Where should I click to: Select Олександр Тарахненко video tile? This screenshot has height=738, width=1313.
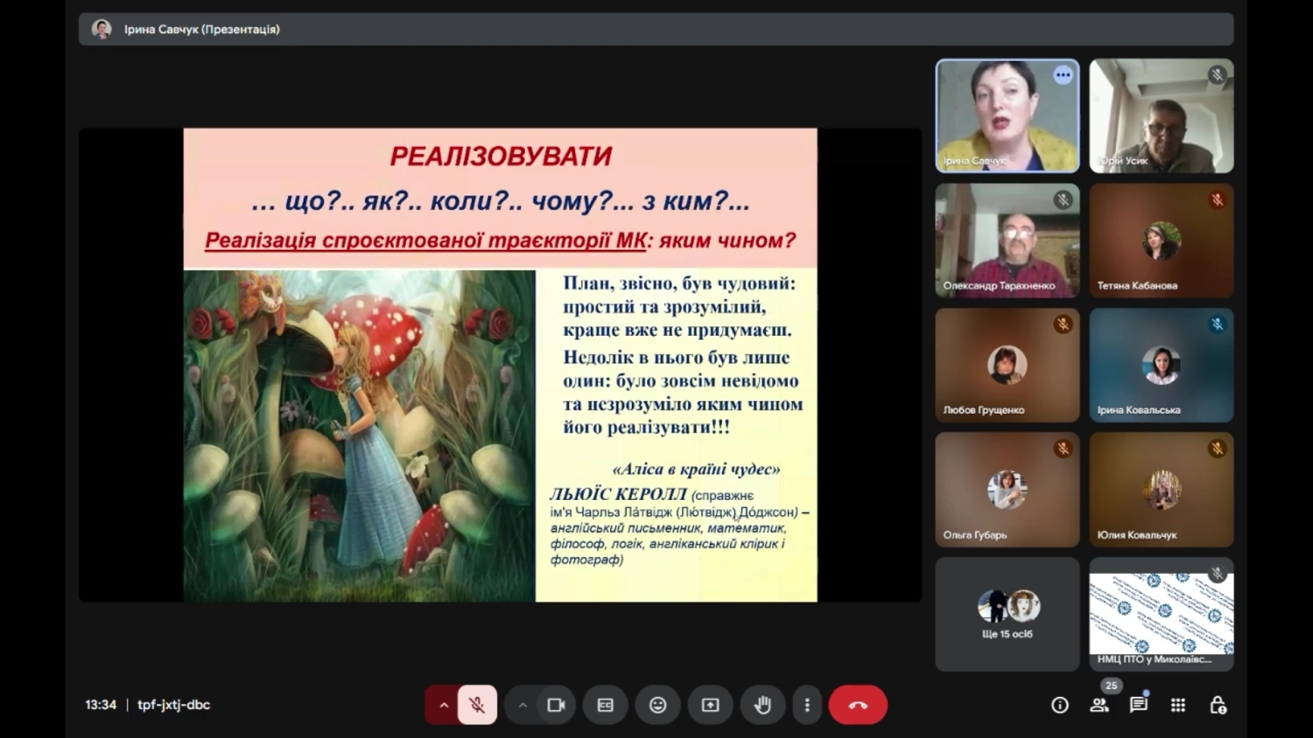(1008, 240)
